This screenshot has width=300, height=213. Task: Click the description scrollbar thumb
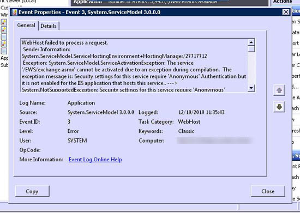coord(251,49)
